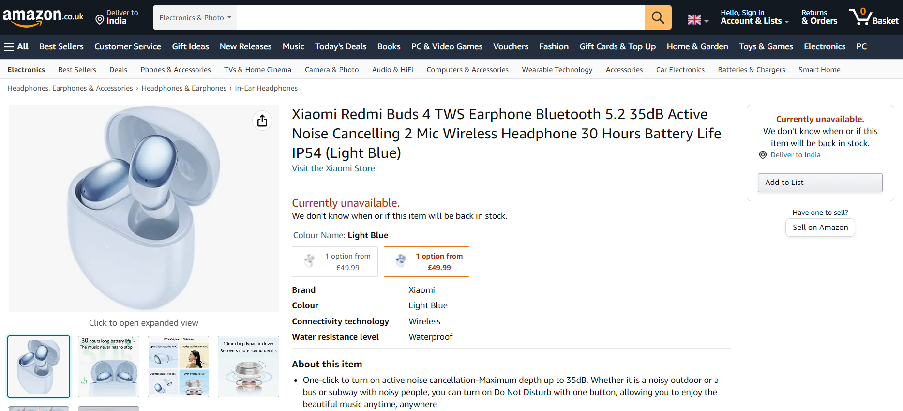Click the share icon on product image
903x411 pixels.
coord(262,121)
